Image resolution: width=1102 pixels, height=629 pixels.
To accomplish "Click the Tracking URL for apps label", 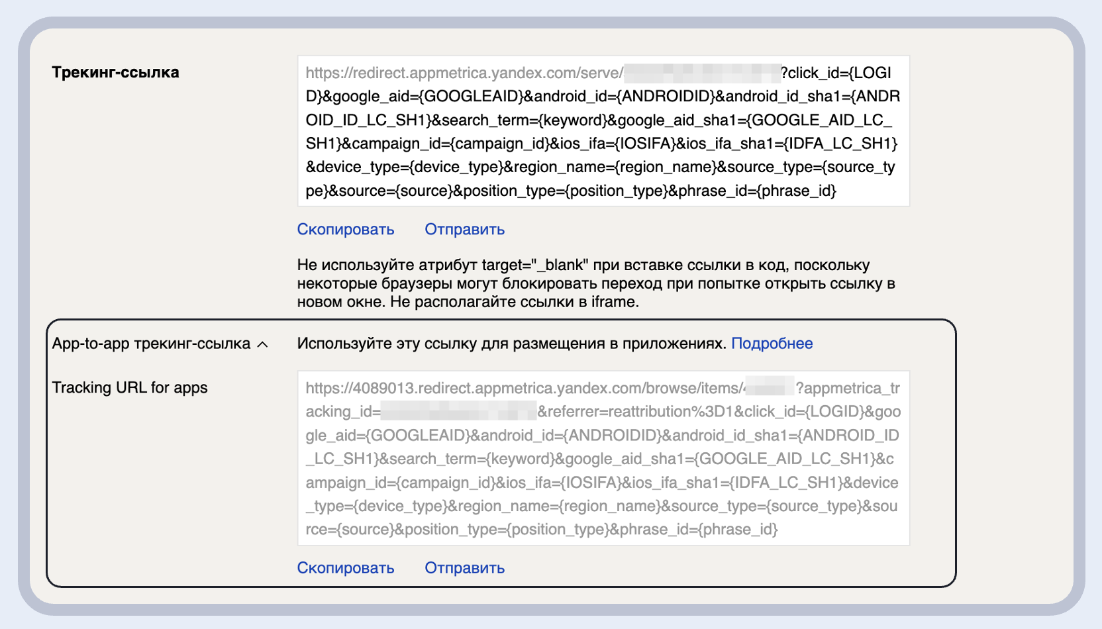I will (130, 387).
